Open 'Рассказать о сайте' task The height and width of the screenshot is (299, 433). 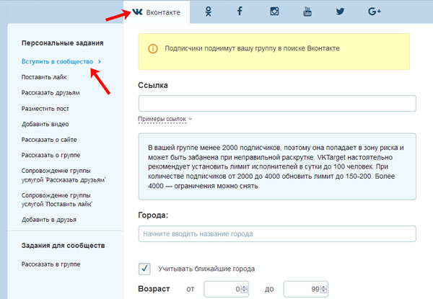pyautogui.click(x=49, y=140)
